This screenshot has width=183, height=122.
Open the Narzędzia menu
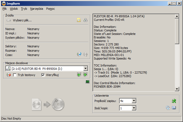[x=37, y=9]
